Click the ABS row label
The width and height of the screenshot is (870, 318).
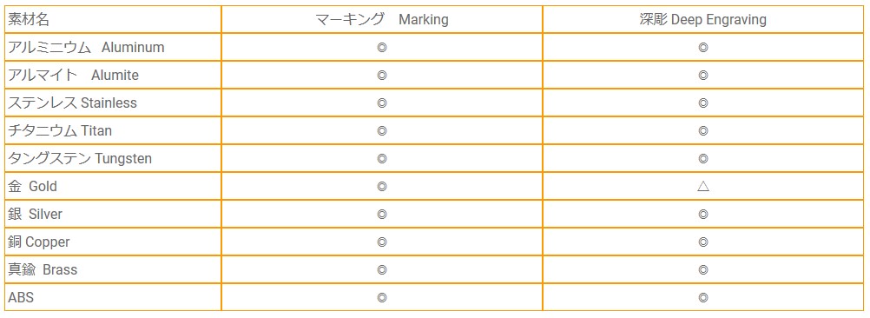[x=21, y=297]
